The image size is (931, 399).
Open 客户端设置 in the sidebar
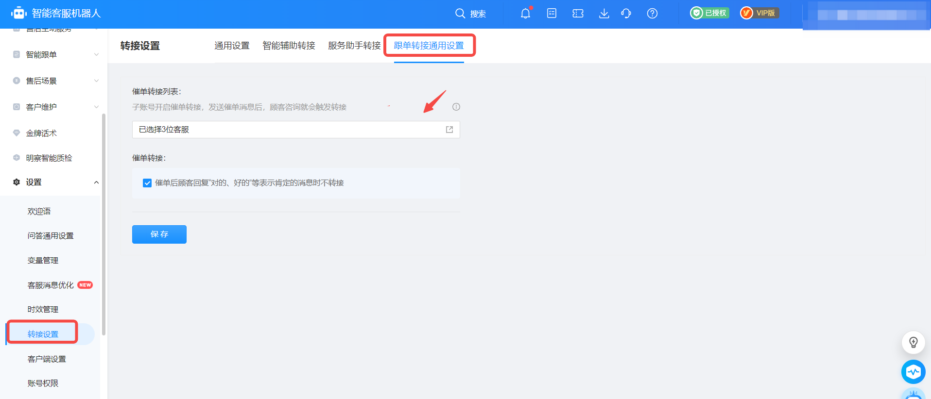point(47,359)
